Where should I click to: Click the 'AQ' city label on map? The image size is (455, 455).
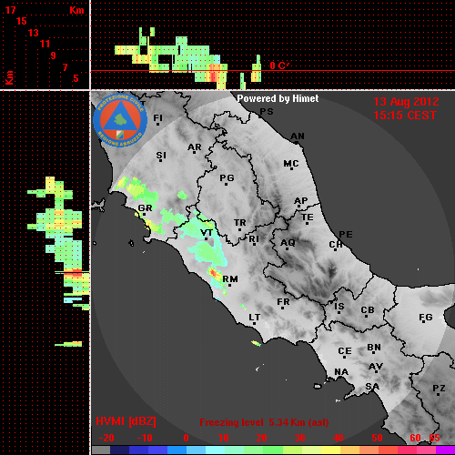pyautogui.click(x=288, y=243)
